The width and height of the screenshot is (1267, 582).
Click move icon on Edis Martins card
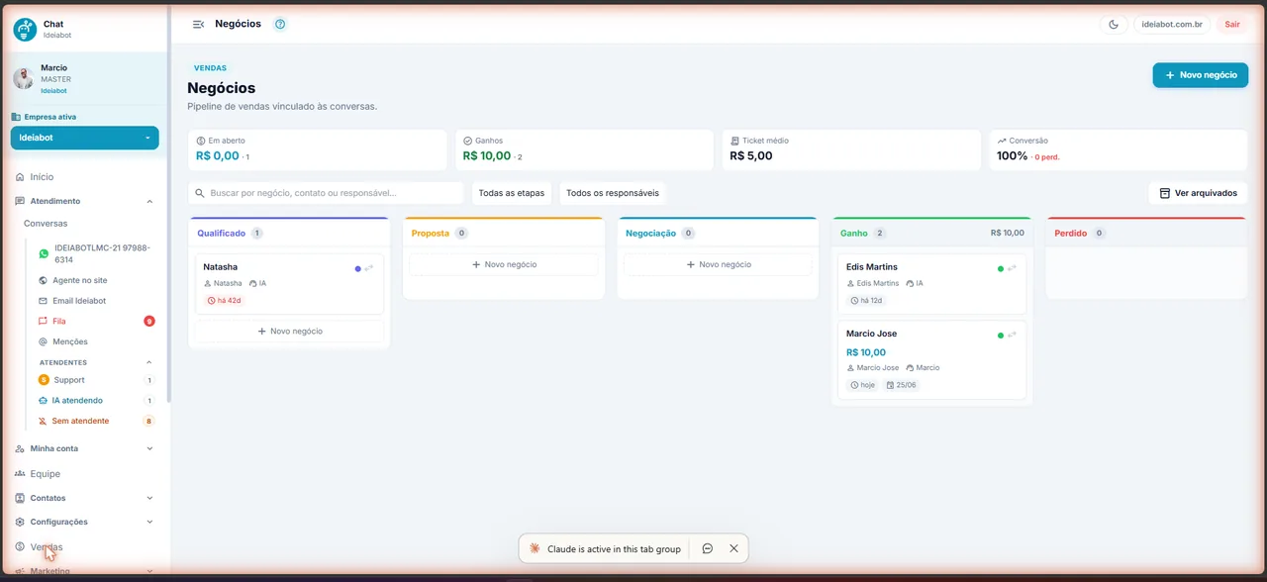1012,268
